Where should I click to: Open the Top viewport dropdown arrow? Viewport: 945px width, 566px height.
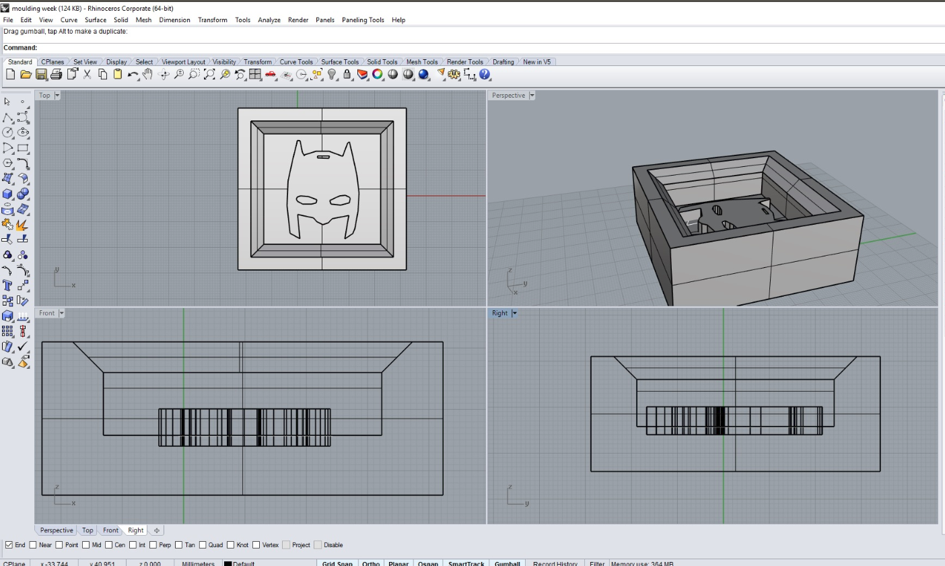click(57, 96)
